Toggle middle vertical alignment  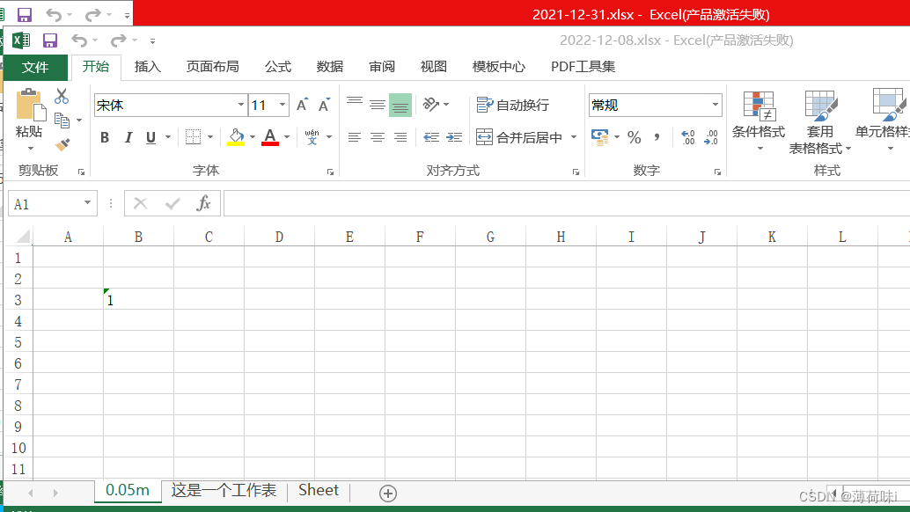pos(378,105)
